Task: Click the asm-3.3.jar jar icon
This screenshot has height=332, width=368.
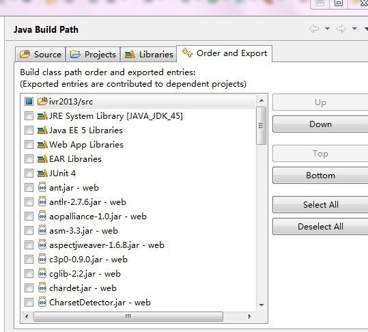Action: [42, 231]
